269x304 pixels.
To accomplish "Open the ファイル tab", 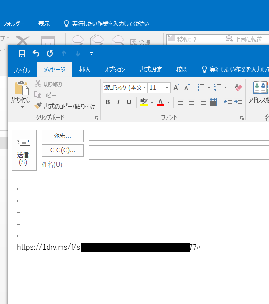I will pos(22,70).
